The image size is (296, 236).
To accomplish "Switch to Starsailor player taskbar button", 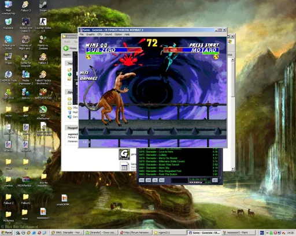I will coord(67,233).
